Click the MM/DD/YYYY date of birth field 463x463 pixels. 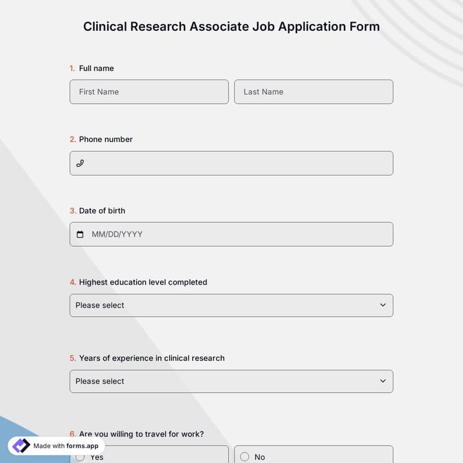[238, 235]
